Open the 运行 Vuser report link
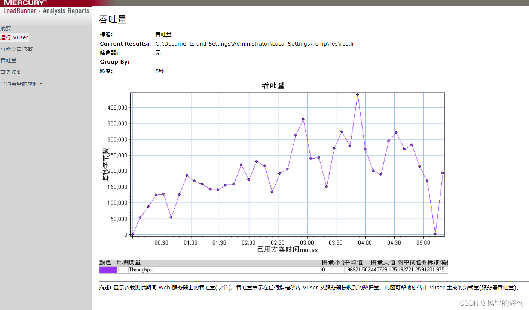529x310 pixels. [x=14, y=37]
